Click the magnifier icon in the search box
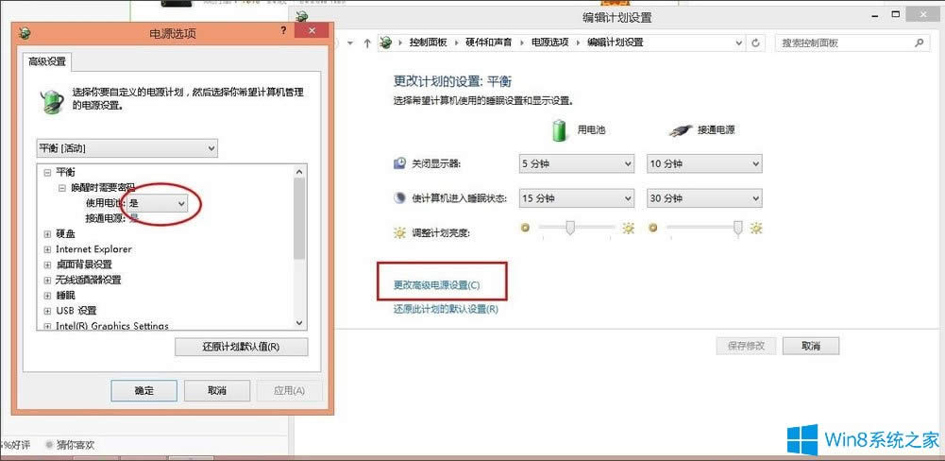Screen dimensions: 945x461 920,43
